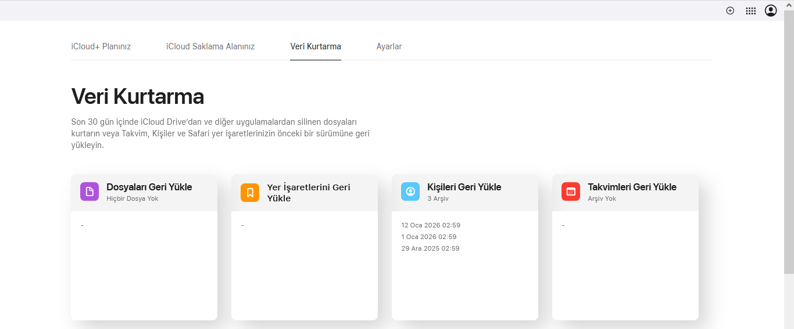
Task: Switch to iCloud+ Planınız tab
Action: click(101, 46)
